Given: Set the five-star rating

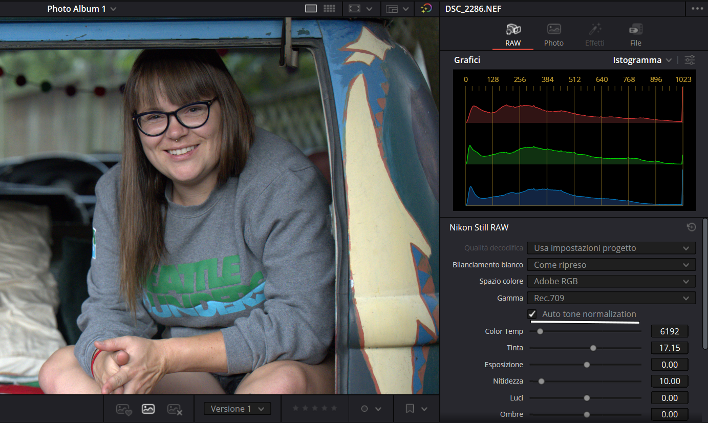Looking at the screenshot, I should (334, 408).
